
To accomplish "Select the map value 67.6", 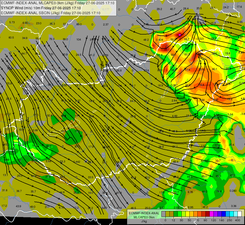I will pyautogui.click(x=119, y=208).
